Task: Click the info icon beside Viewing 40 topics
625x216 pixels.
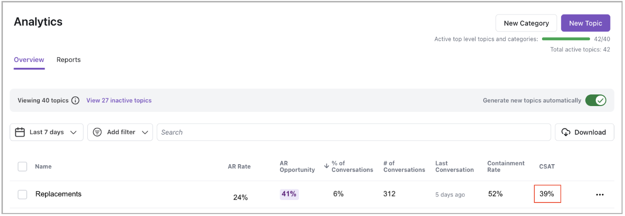Action: (x=75, y=101)
